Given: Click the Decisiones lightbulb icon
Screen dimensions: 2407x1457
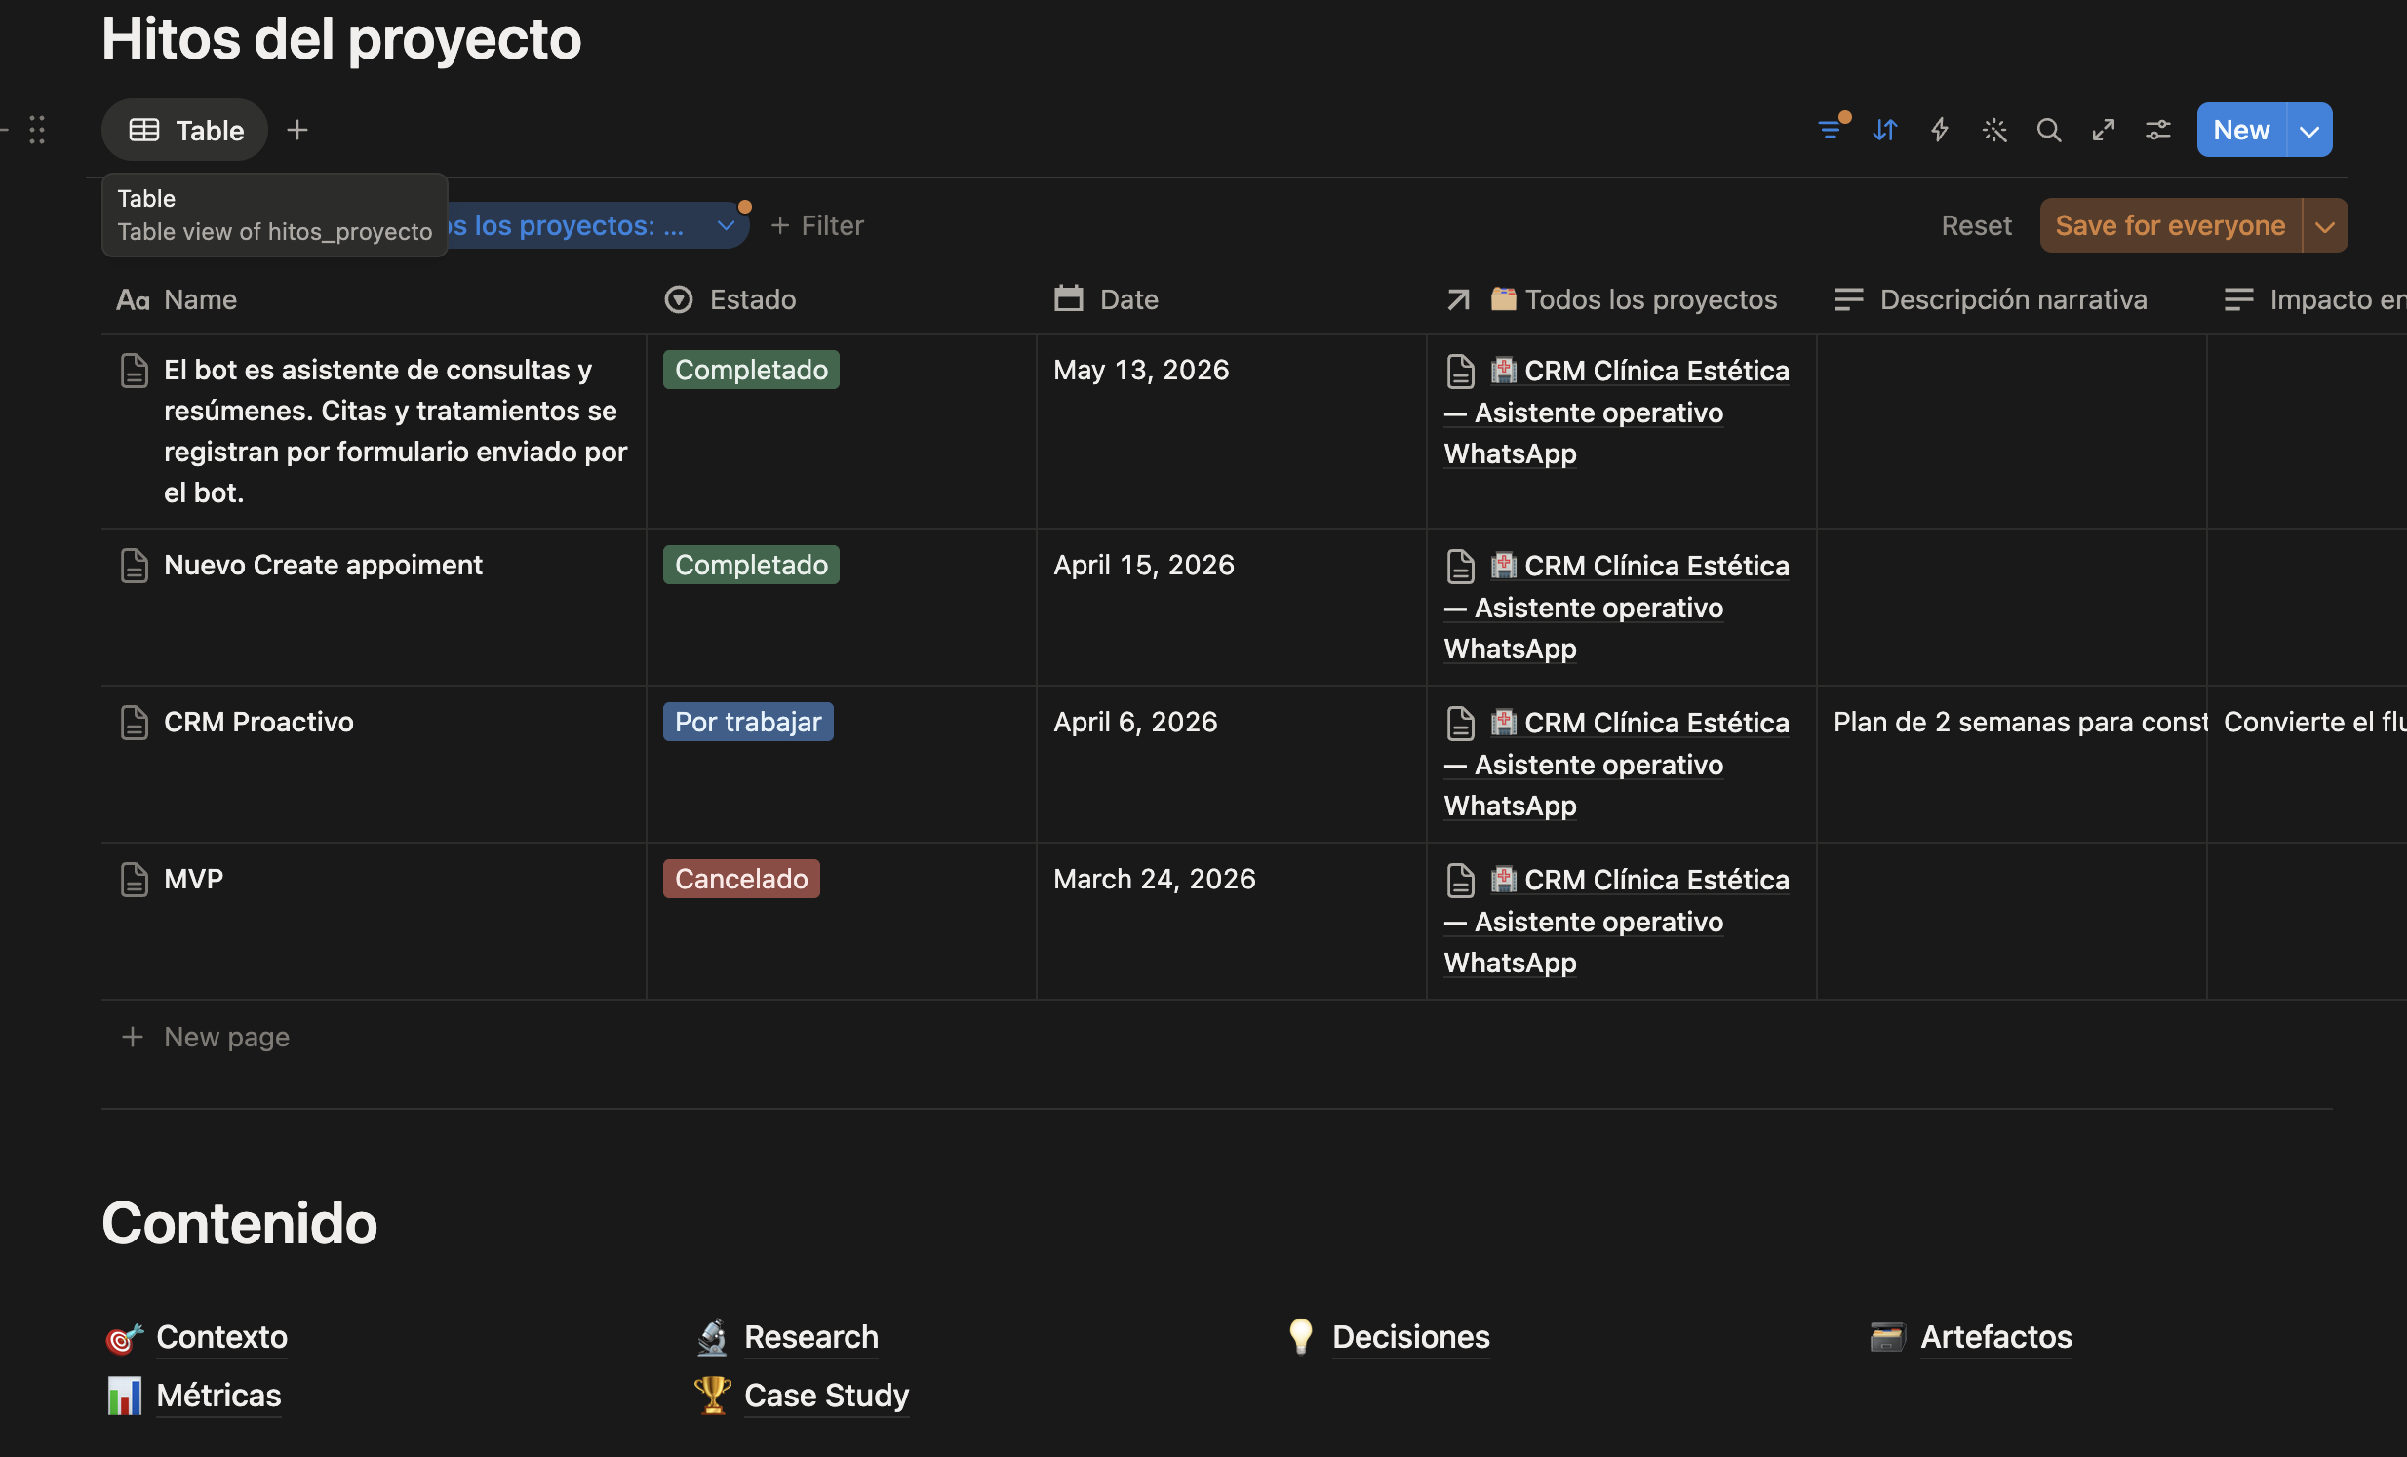Looking at the screenshot, I should [1300, 1337].
